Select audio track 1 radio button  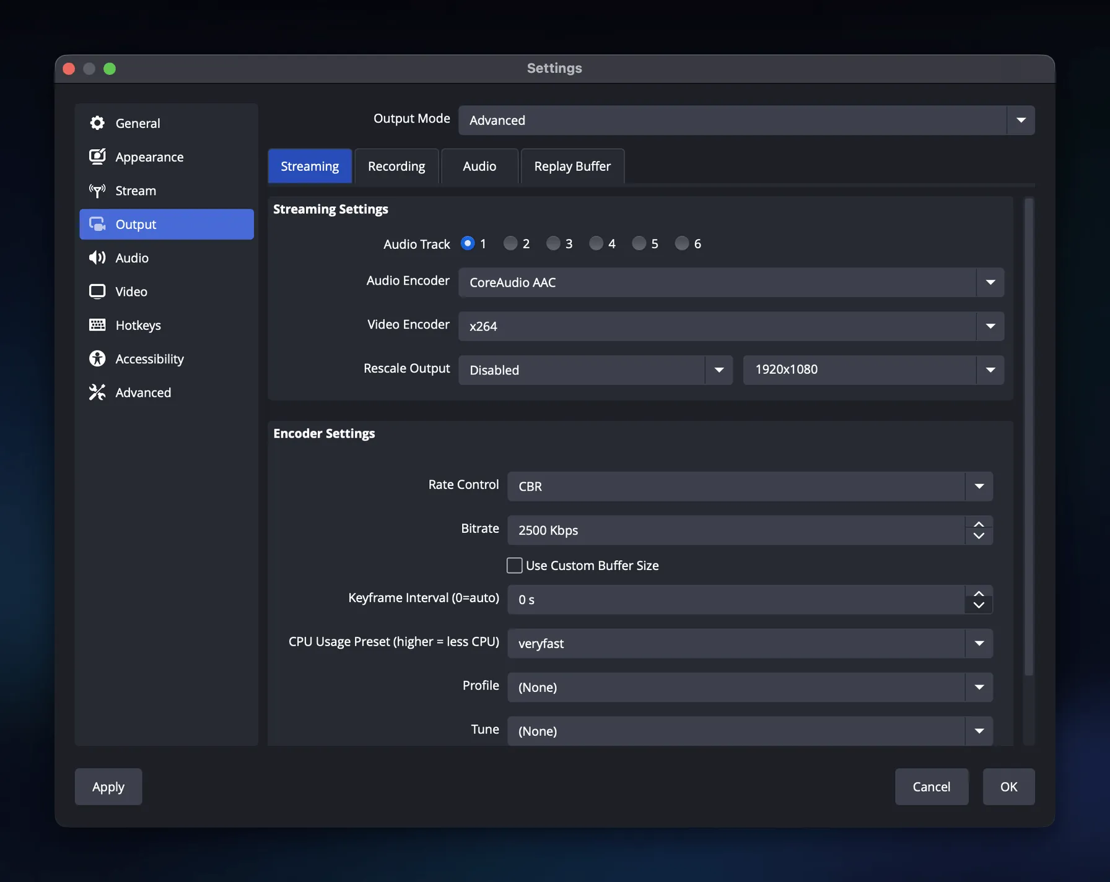click(468, 243)
